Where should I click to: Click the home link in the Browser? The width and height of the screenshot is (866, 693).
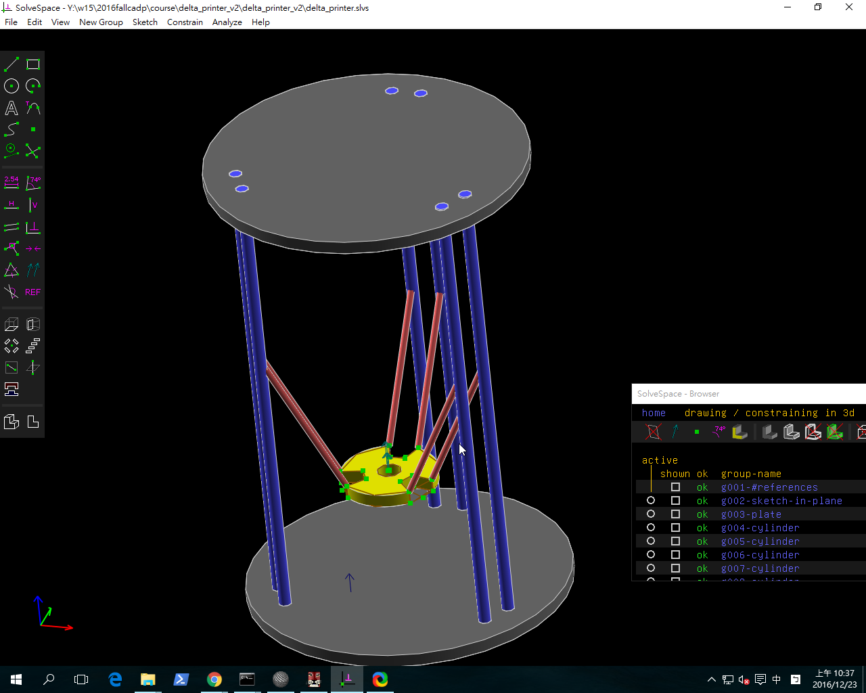654,413
